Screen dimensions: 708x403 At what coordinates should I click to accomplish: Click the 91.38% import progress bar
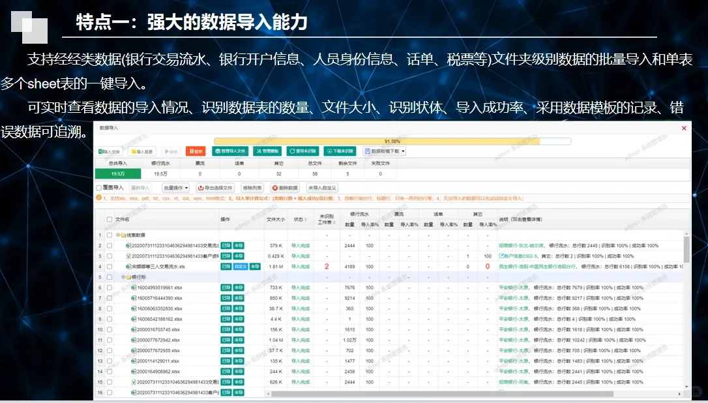[x=392, y=142]
